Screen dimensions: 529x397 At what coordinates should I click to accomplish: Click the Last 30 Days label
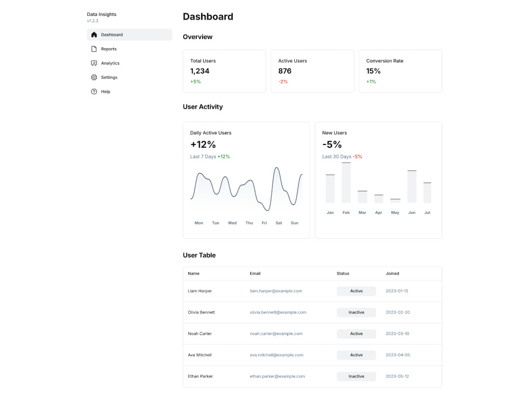point(336,157)
